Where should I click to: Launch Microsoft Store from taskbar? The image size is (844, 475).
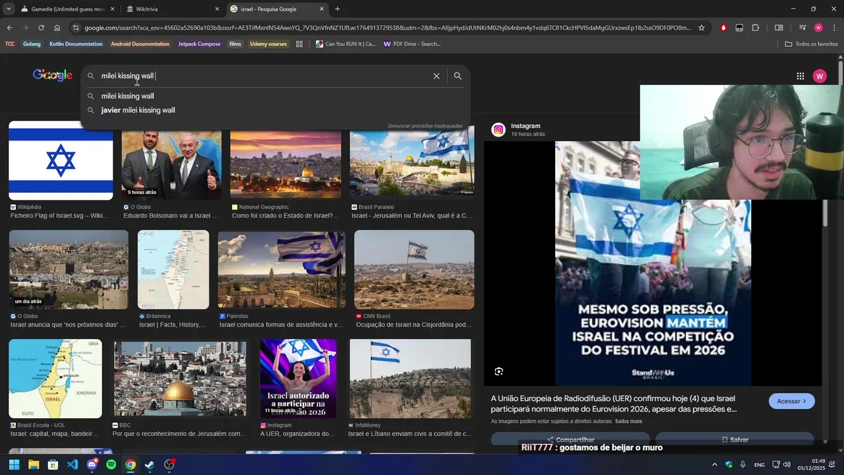pos(53,464)
